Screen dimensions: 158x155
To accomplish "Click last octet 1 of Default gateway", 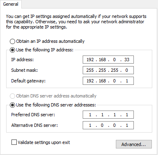I will (x=127, y=81).
